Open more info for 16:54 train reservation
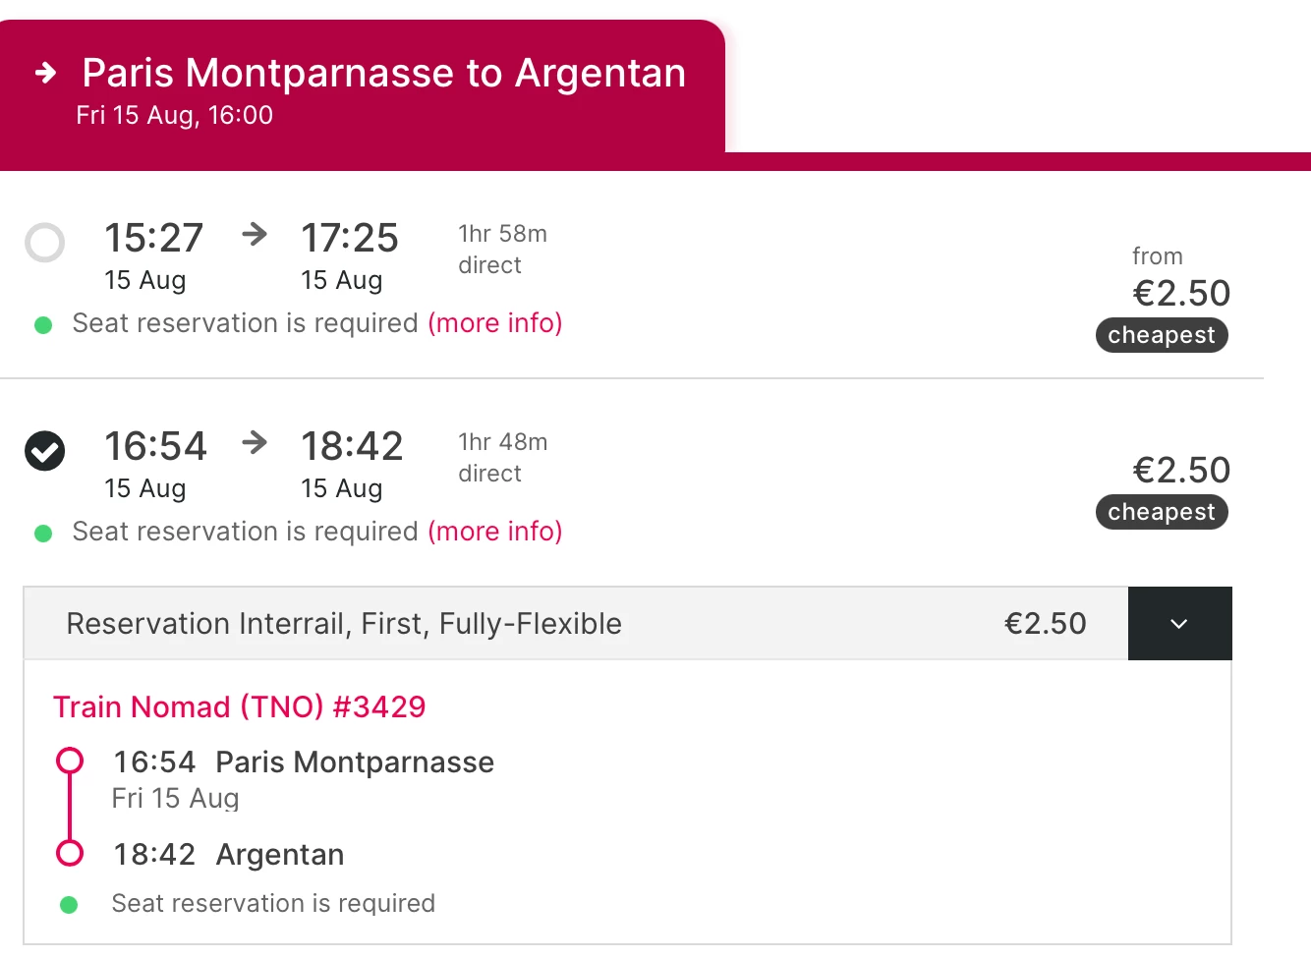This screenshot has width=1311, height=959. tap(494, 532)
